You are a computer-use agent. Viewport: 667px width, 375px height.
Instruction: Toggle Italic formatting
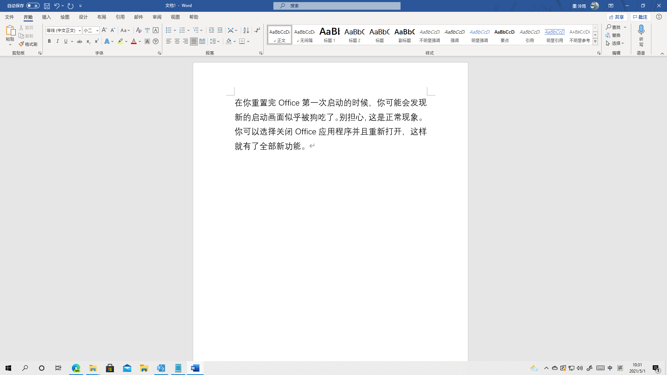(x=58, y=41)
